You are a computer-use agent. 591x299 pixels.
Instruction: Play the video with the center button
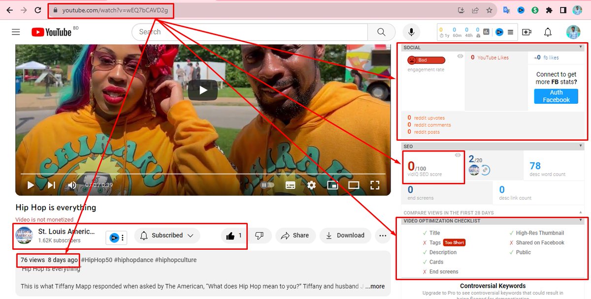click(203, 90)
